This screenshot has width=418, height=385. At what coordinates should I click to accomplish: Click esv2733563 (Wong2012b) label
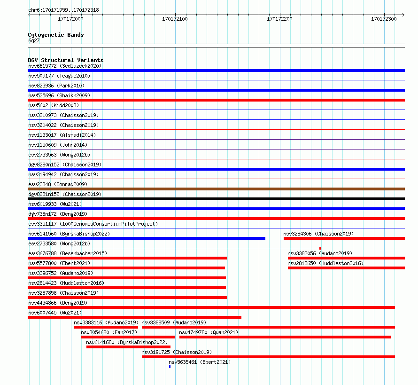coord(59,155)
